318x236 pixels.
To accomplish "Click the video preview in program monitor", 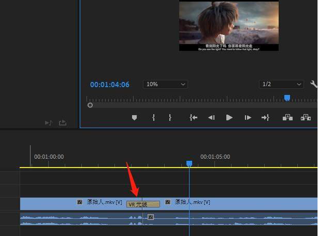I will pos(228,25).
